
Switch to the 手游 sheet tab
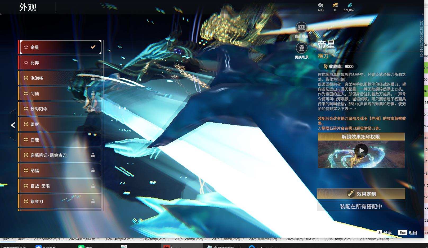click(x=21, y=239)
